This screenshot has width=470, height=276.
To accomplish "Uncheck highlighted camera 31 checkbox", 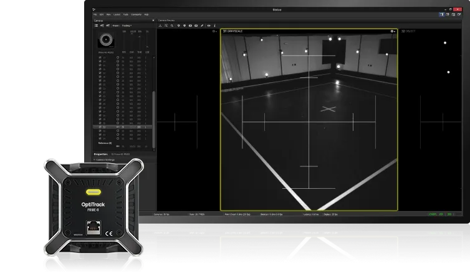I will point(100,127).
